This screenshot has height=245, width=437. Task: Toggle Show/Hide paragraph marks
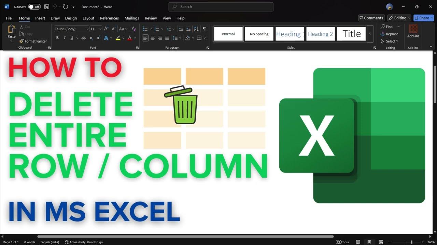tap(204, 29)
